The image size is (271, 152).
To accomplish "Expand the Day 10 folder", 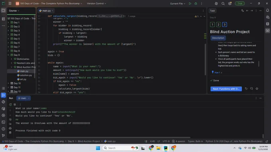I will (8, 83).
